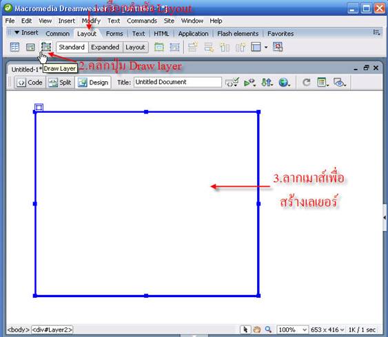Expand the right side panel arrow

[385, 217]
